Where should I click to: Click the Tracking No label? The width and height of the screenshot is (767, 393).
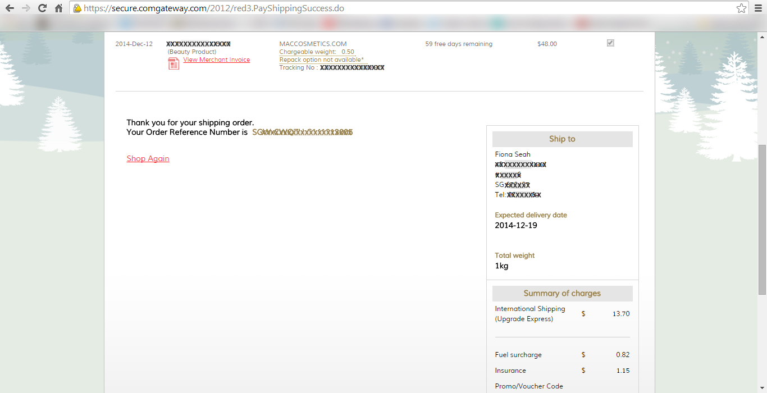298,68
